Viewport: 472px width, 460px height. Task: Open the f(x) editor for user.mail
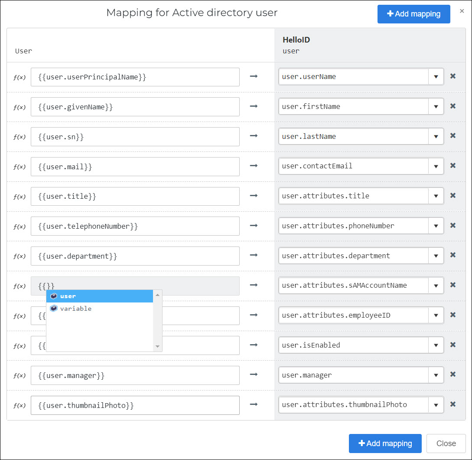point(20,167)
